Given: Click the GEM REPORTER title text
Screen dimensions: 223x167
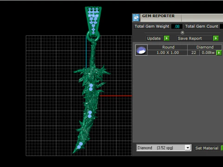Looking at the screenshot, I should pos(158,16).
